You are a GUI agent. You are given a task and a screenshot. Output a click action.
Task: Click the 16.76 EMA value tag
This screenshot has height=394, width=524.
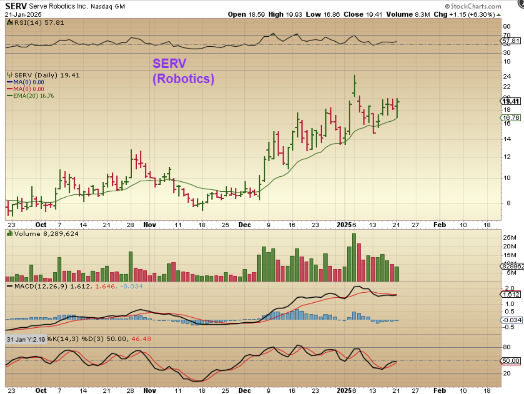pyautogui.click(x=512, y=118)
